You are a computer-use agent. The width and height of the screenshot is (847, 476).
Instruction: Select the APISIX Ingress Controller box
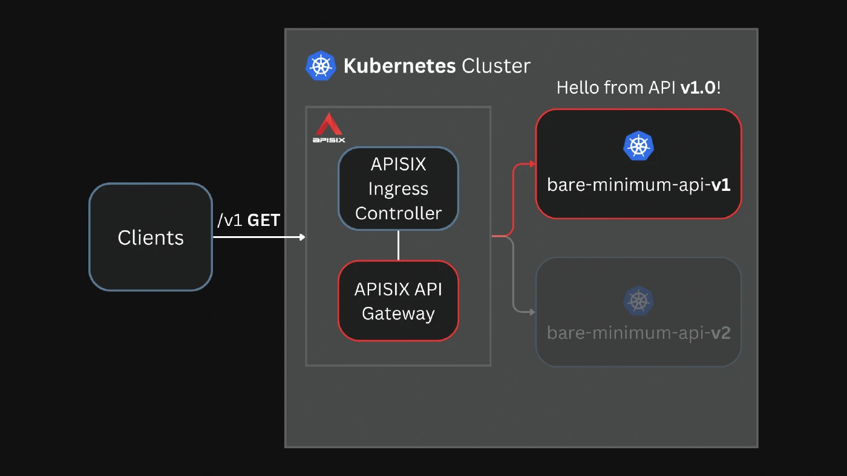[398, 188]
